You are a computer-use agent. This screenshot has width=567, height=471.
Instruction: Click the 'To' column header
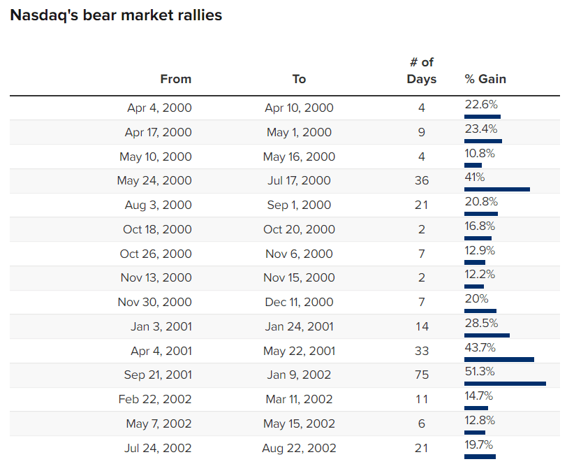(299, 79)
